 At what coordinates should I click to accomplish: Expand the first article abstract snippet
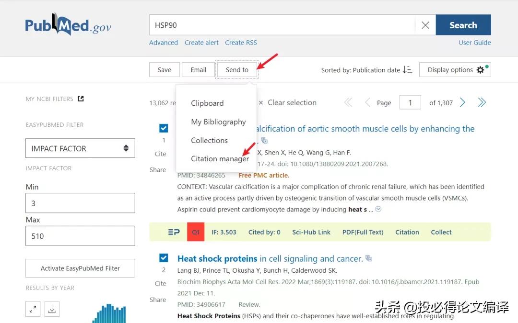coord(378,209)
